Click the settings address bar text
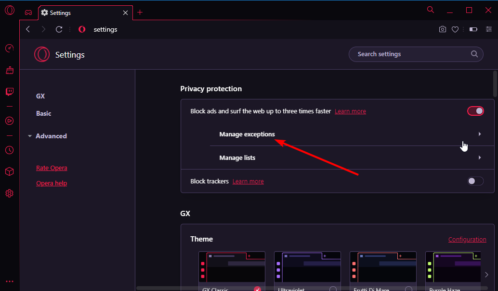This screenshot has height=291, width=498. (x=105, y=29)
